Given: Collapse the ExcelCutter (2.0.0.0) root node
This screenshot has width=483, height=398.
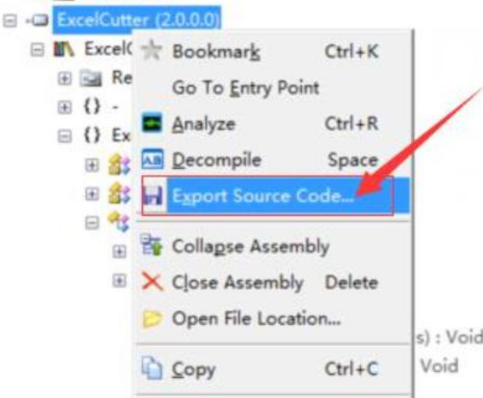Looking at the screenshot, I should click(10, 21).
